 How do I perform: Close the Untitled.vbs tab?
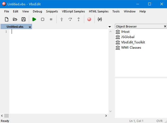pos(30,27)
